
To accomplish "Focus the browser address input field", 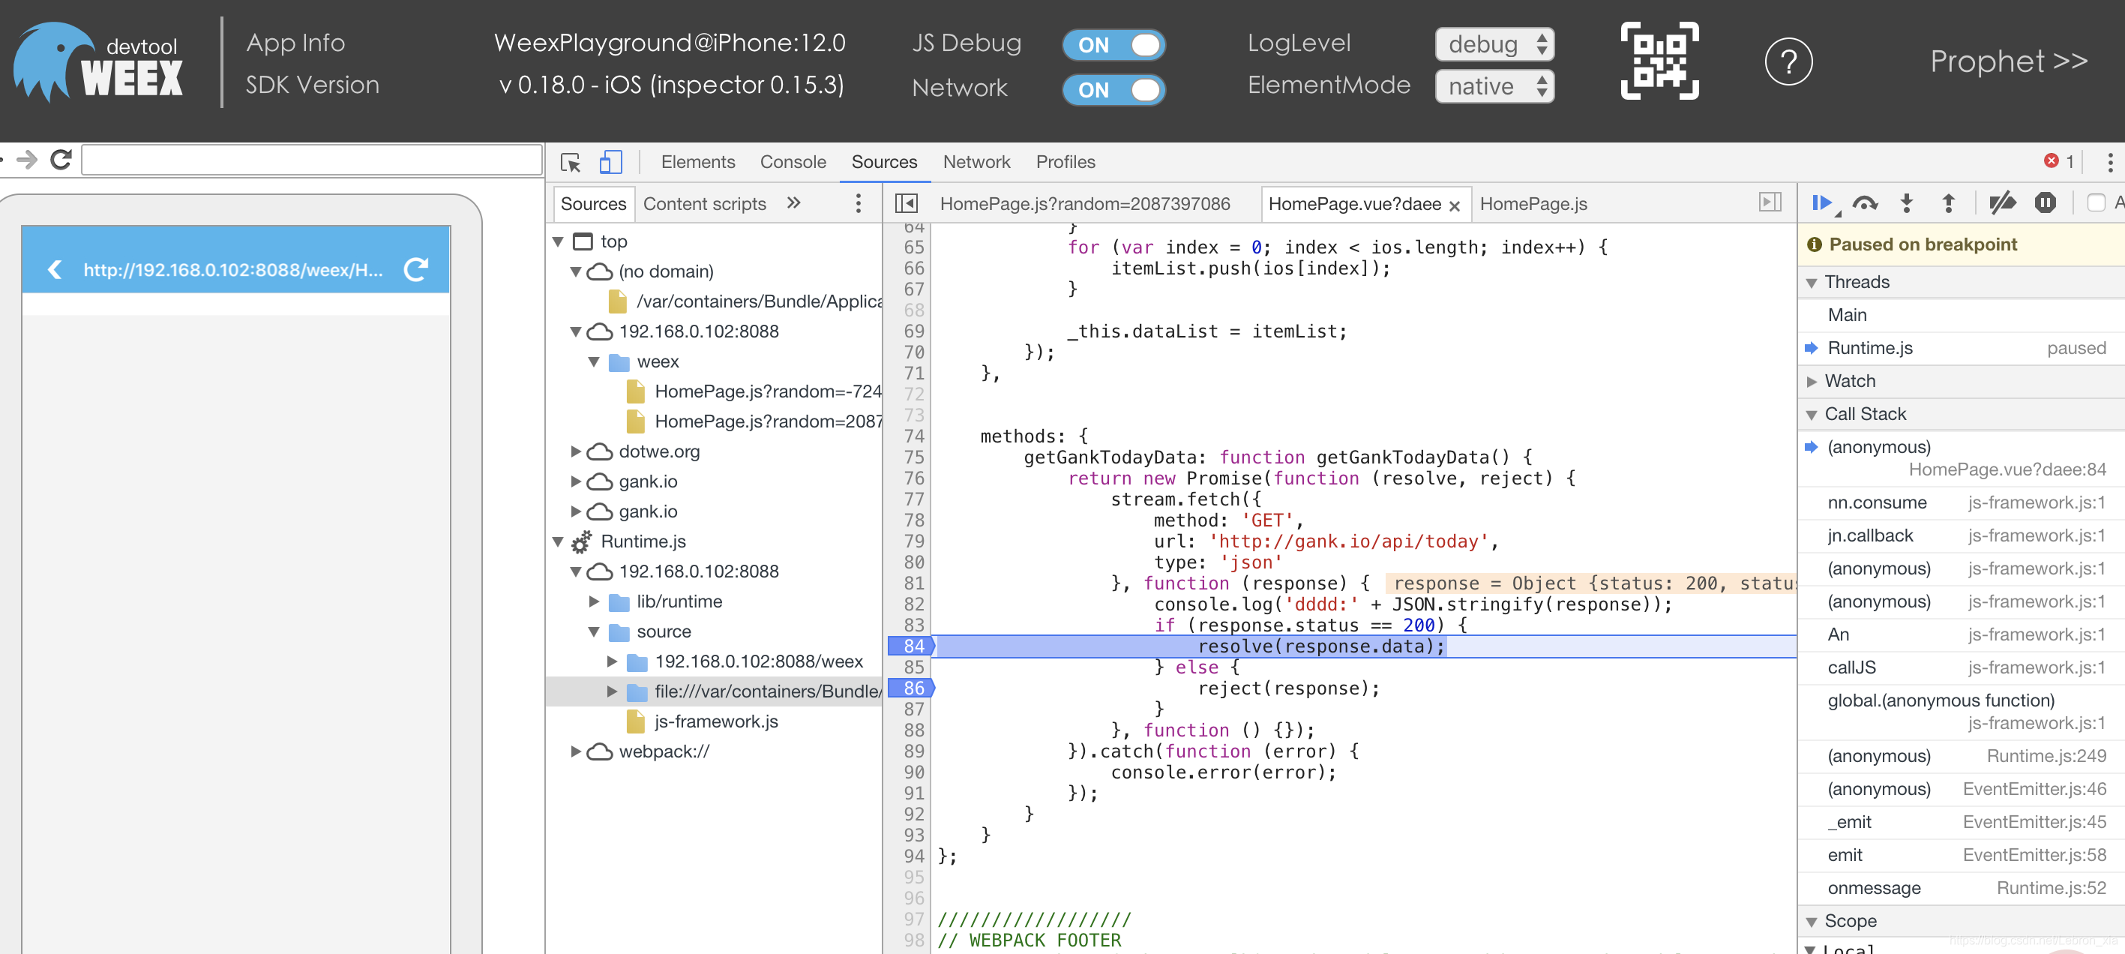I will tap(312, 160).
